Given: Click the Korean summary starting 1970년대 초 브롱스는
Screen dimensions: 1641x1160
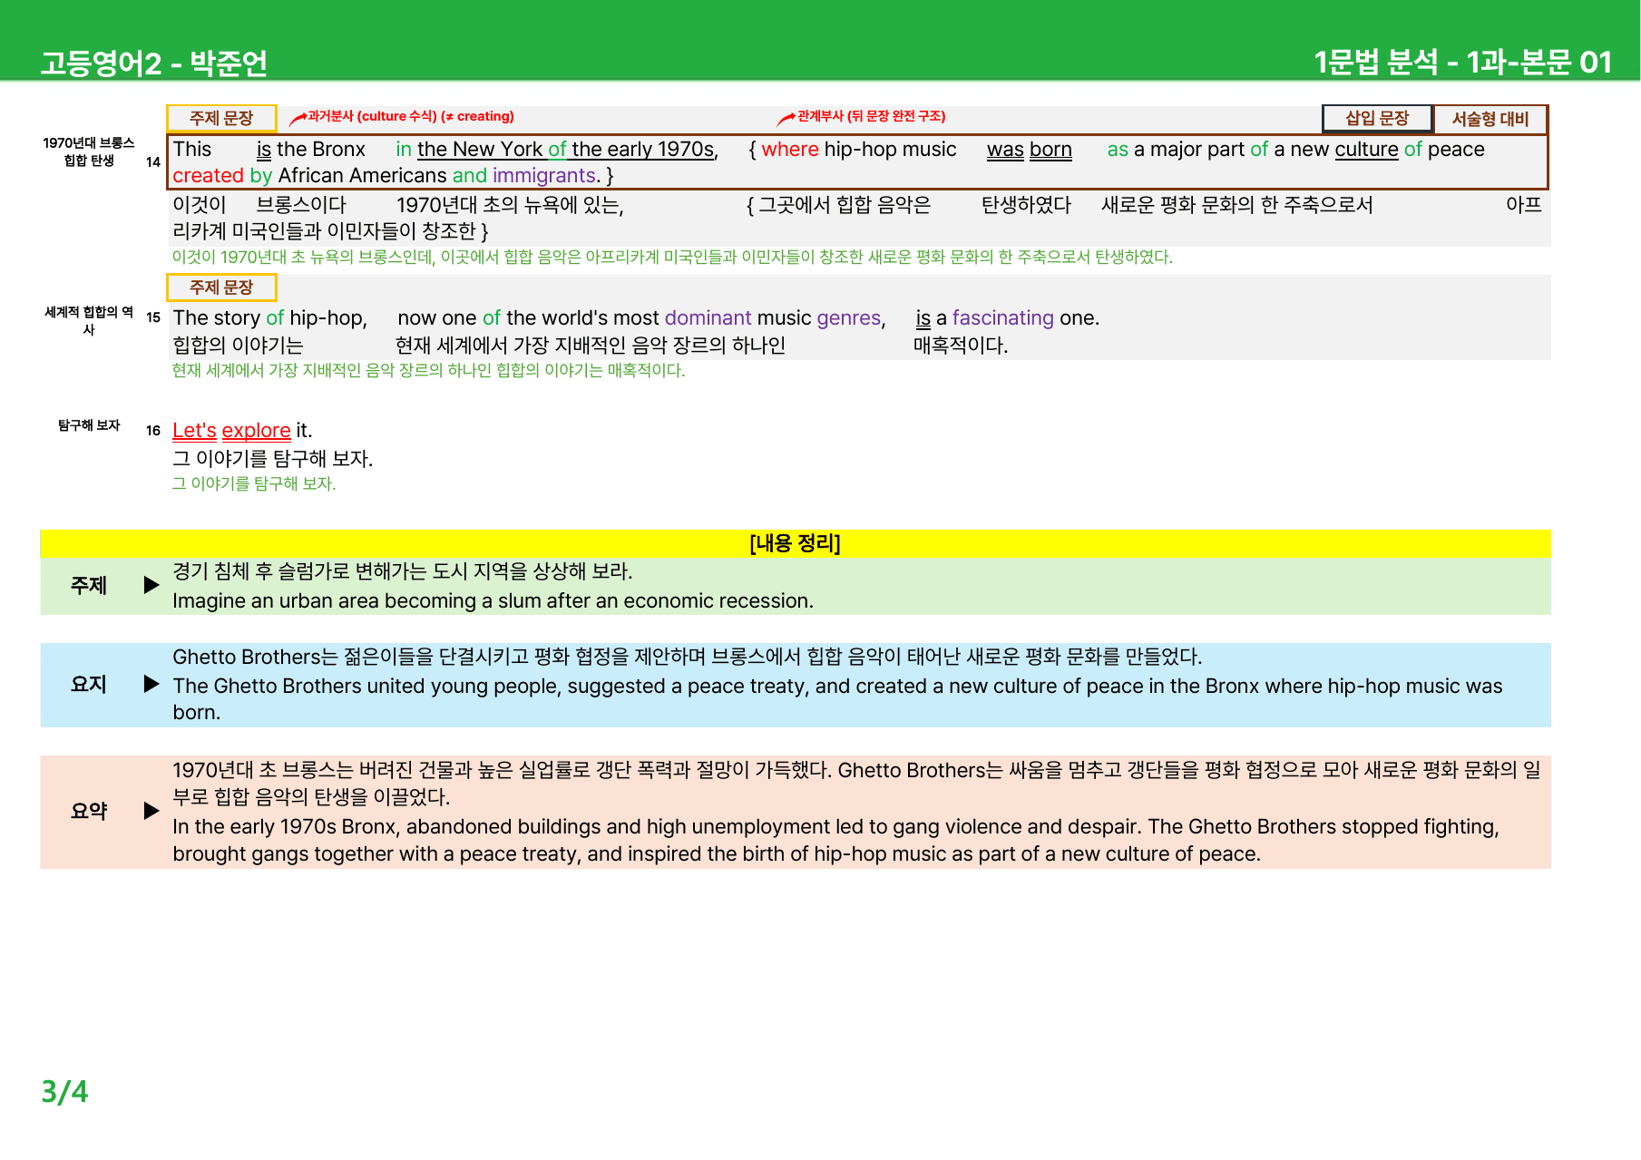Looking at the screenshot, I should (x=856, y=784).
